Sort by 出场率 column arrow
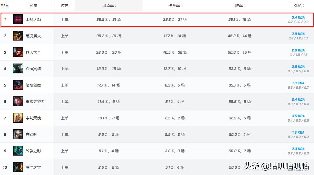This screenshot has width=314, height=175. pos(116,6)
